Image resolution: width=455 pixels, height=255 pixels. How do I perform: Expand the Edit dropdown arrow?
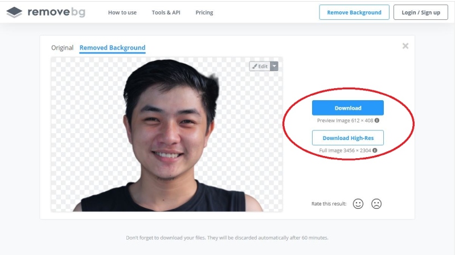(x=274, y=66)
